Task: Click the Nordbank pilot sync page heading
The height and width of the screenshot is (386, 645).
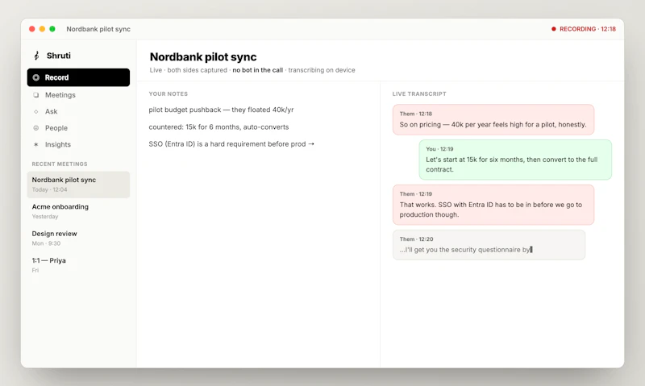Action: 203,56
